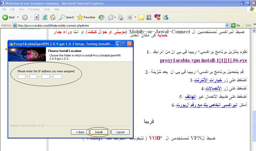Open the step 3 Internet options link
The image size is (256, 151).
point(208,80)
